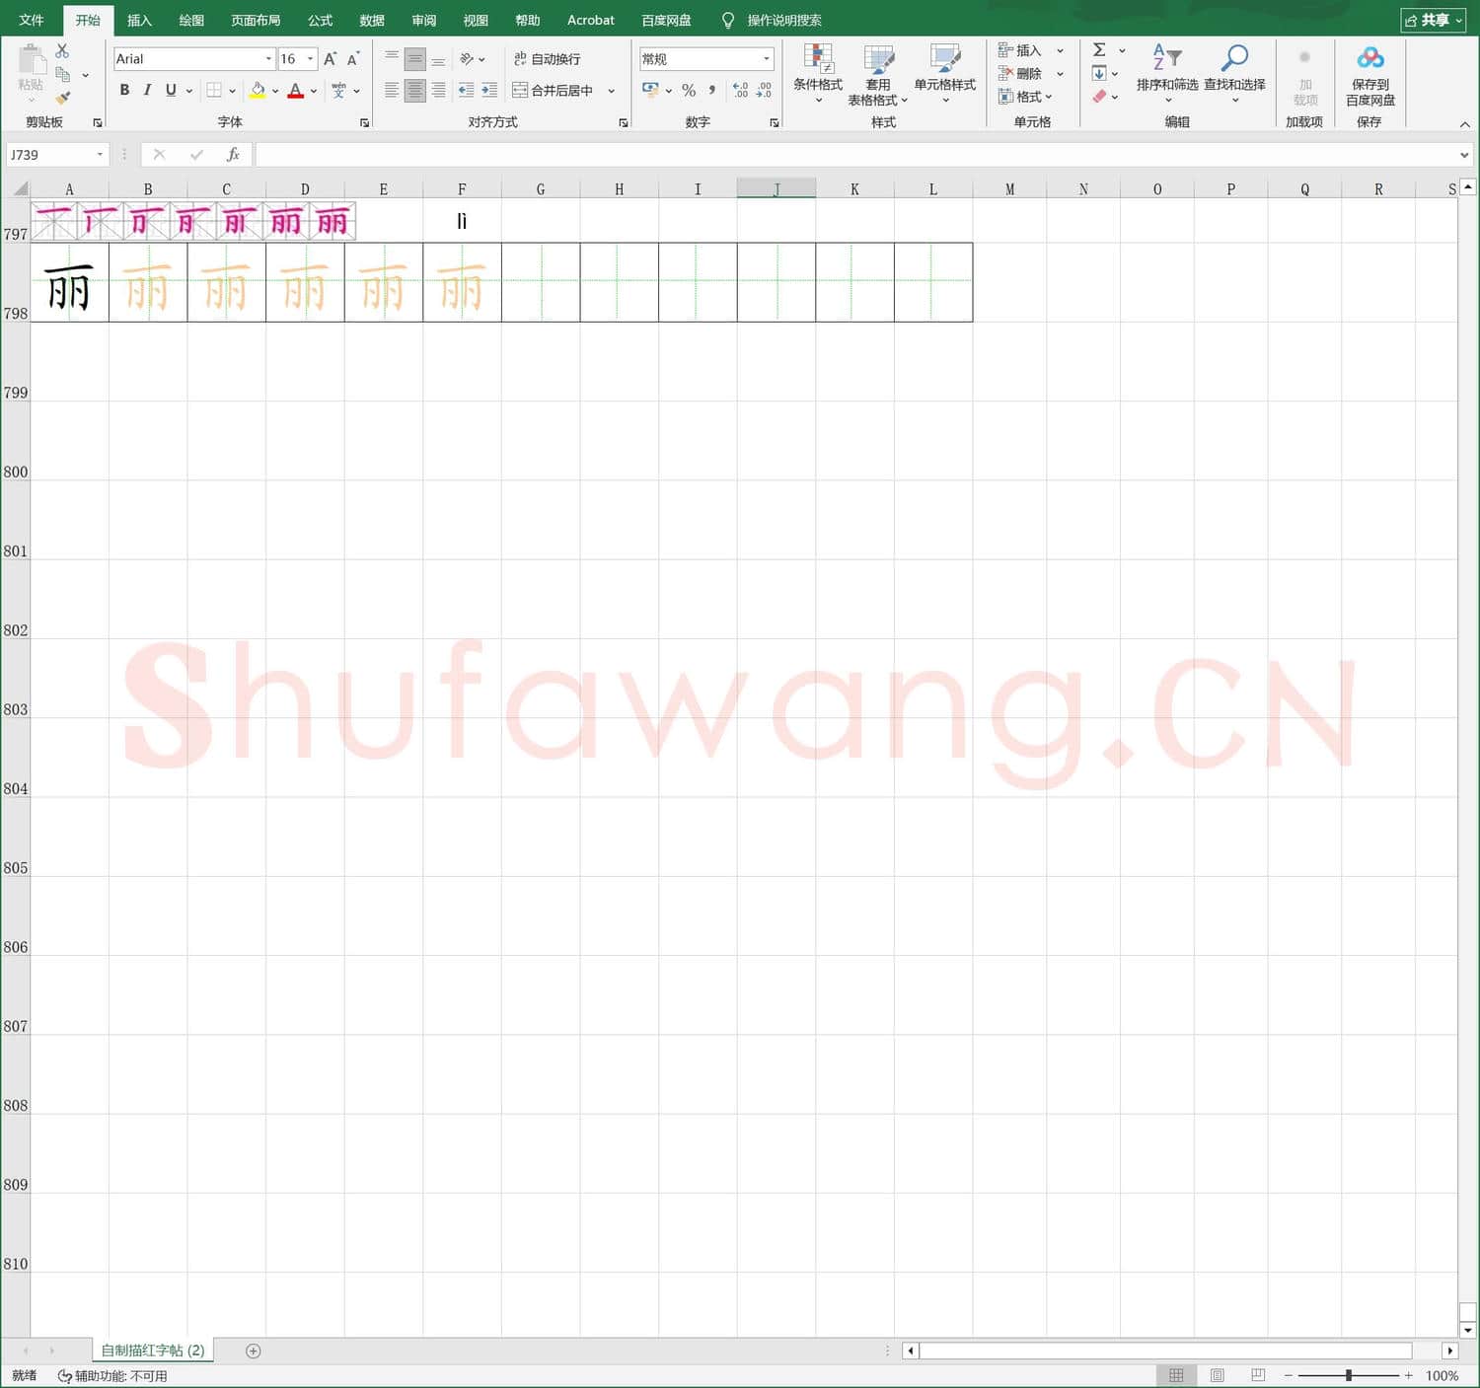Click 合并后居中 merge and center
The height and width of the screenshot is (1388, 1480).
point(553,90)
